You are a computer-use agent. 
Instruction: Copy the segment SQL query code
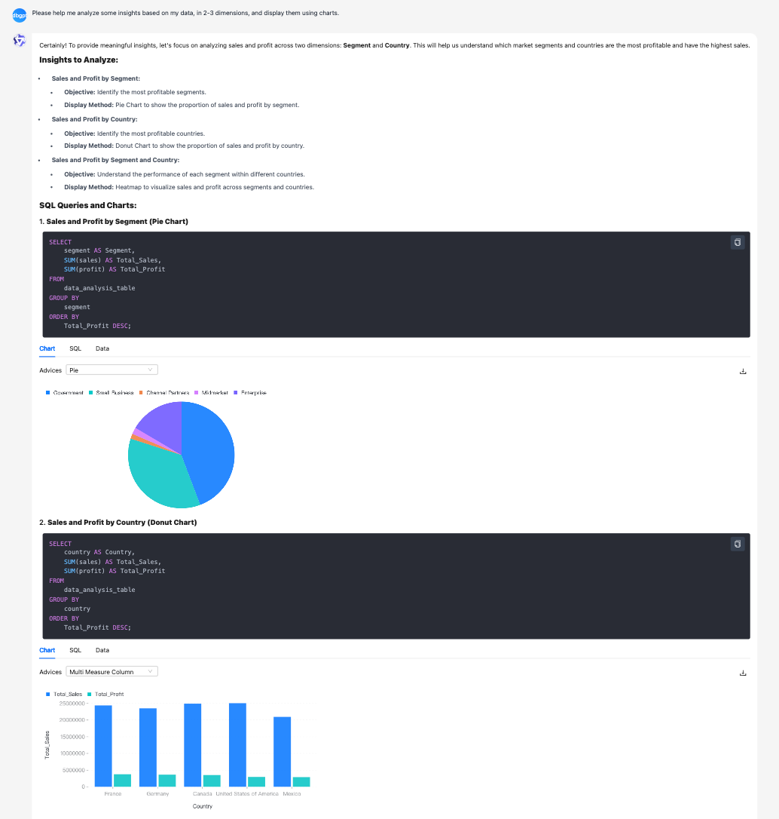[738, 242]
